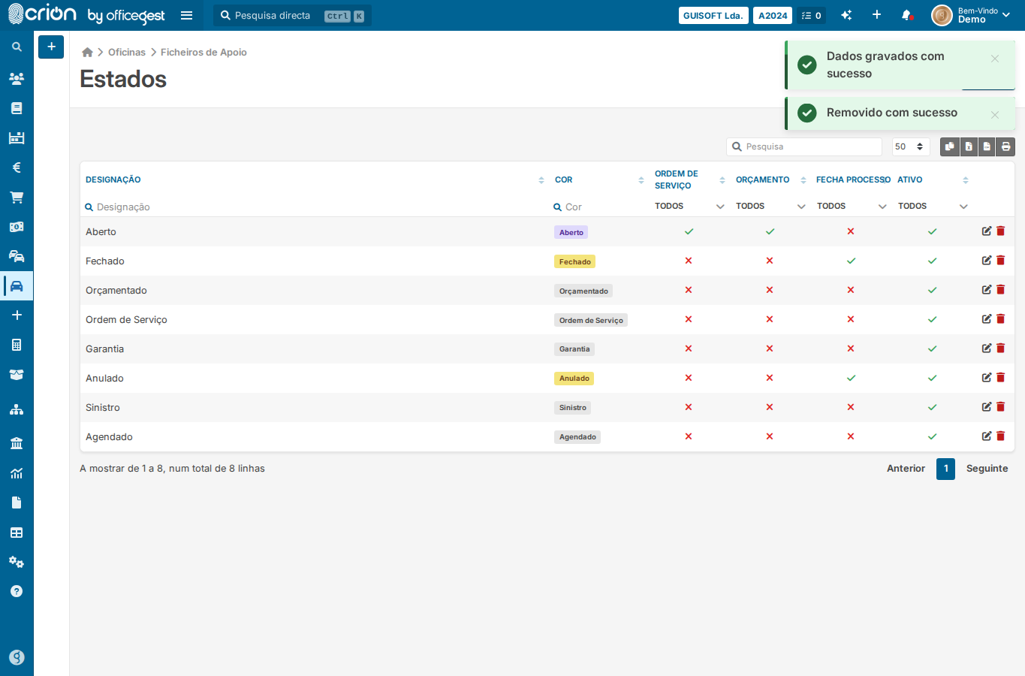This screenshot has width=1025, height=676.
Task: Click the Cor filter input
Action: click(598, 207)
